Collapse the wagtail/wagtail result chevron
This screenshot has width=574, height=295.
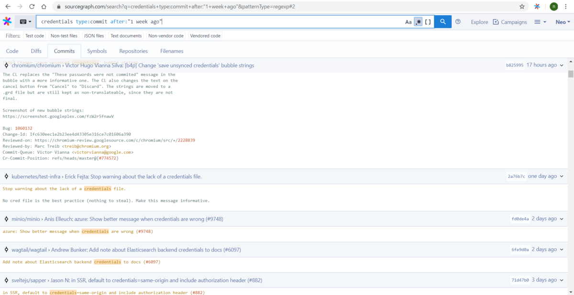[x=562, y=250]
